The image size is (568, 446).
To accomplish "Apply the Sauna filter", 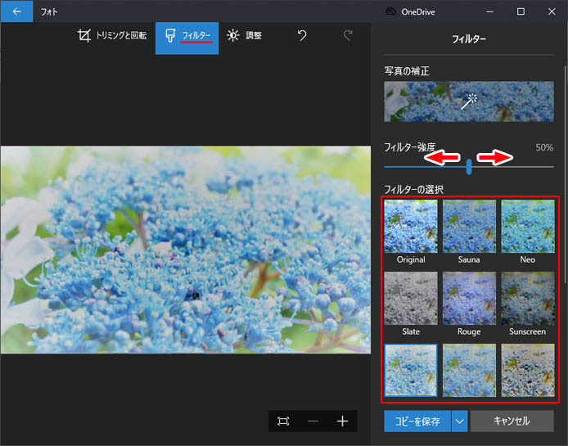I will click(469, 227).
